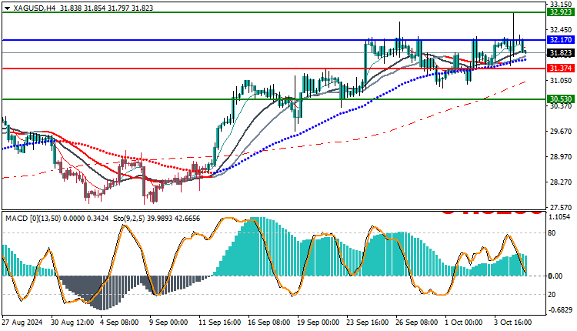Click the 1.1054 indicator scale value
The width and height of the screenshot is (577, 331).
coord(560,217)
